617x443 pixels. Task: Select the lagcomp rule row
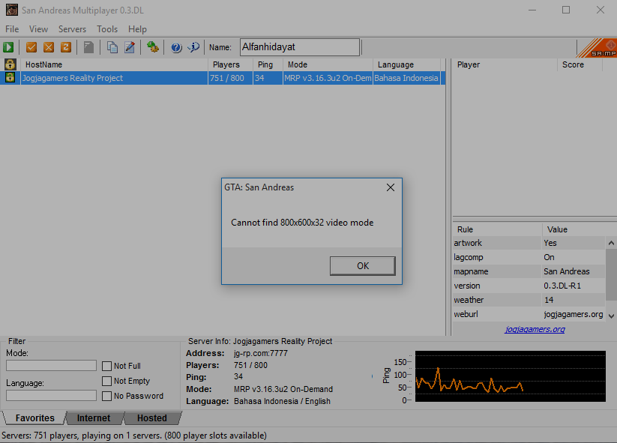[x=529, y=257]
